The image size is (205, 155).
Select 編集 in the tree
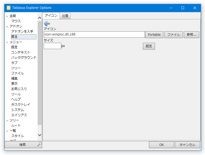tap(14, 78)
